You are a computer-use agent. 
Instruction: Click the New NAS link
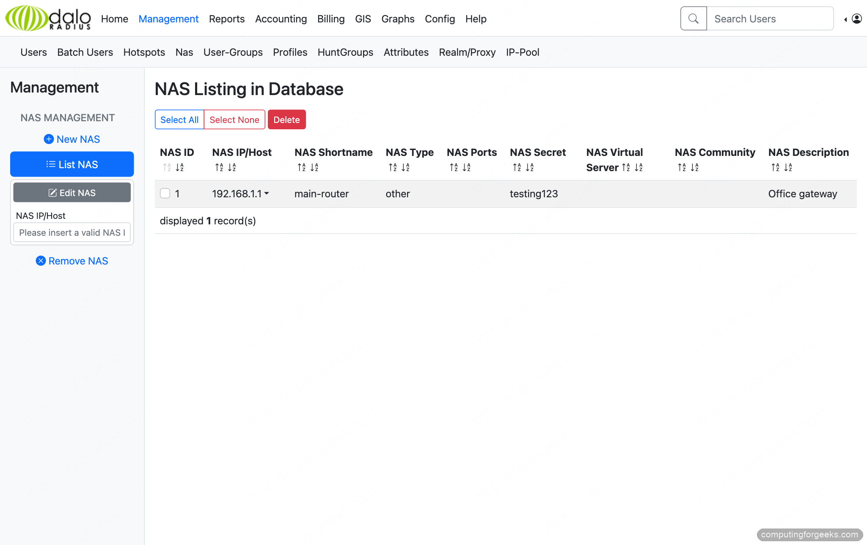click(x=72, y=139)
